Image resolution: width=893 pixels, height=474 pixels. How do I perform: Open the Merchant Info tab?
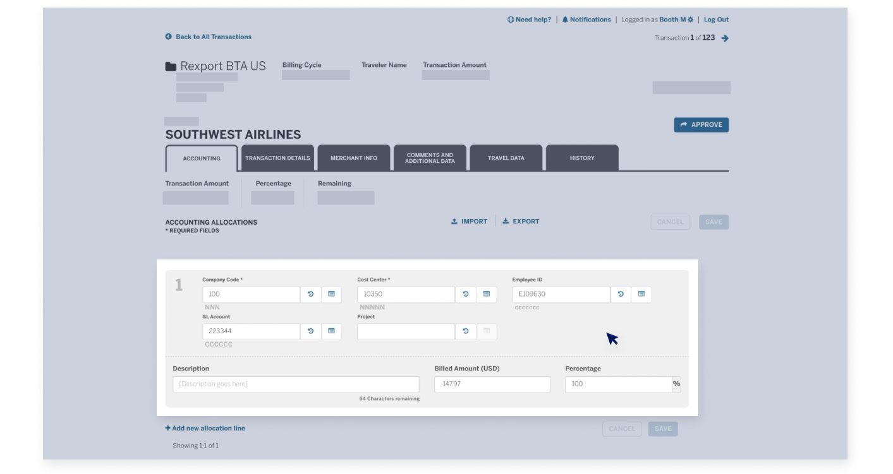[354, 158]
